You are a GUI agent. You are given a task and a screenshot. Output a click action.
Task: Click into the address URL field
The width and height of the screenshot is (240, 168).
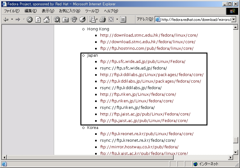pyautogui.click(x=196, y=20)
